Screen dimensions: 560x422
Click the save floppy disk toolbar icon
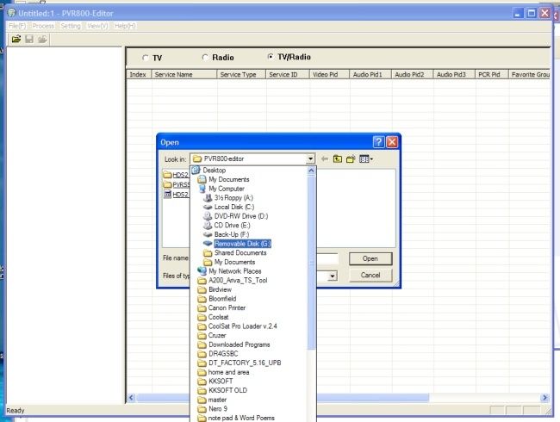[29, 39]
